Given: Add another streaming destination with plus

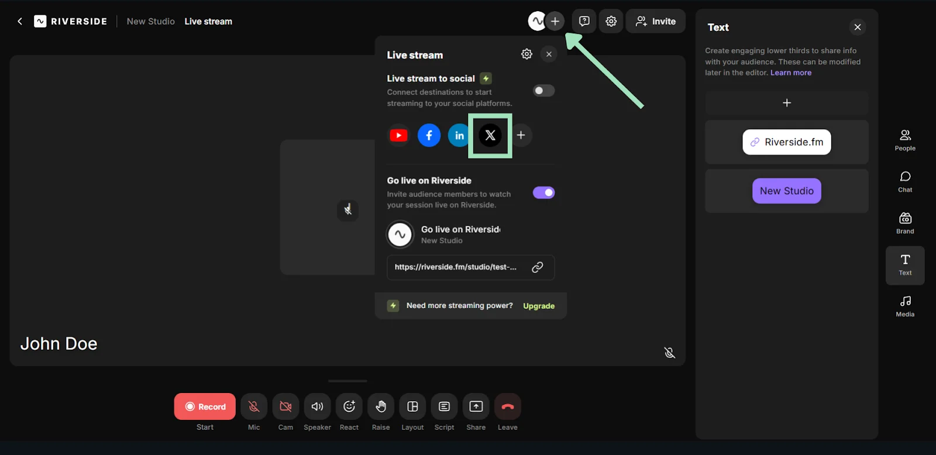Looking at the screenshot, I should coord(521,136).
